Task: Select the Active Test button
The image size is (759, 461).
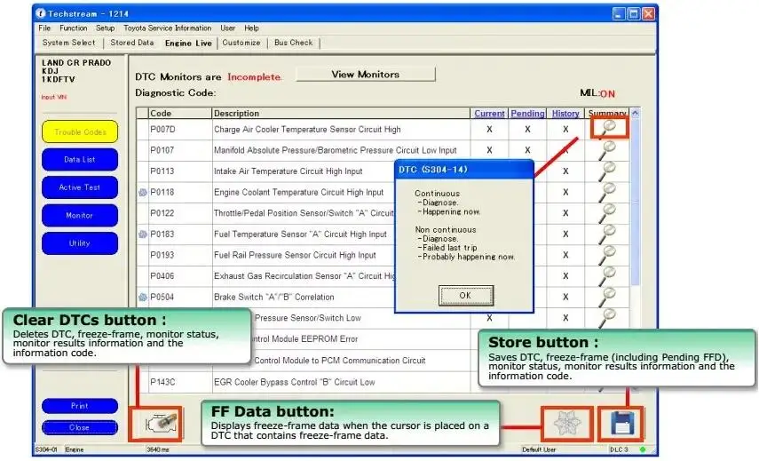Action: 80,187
